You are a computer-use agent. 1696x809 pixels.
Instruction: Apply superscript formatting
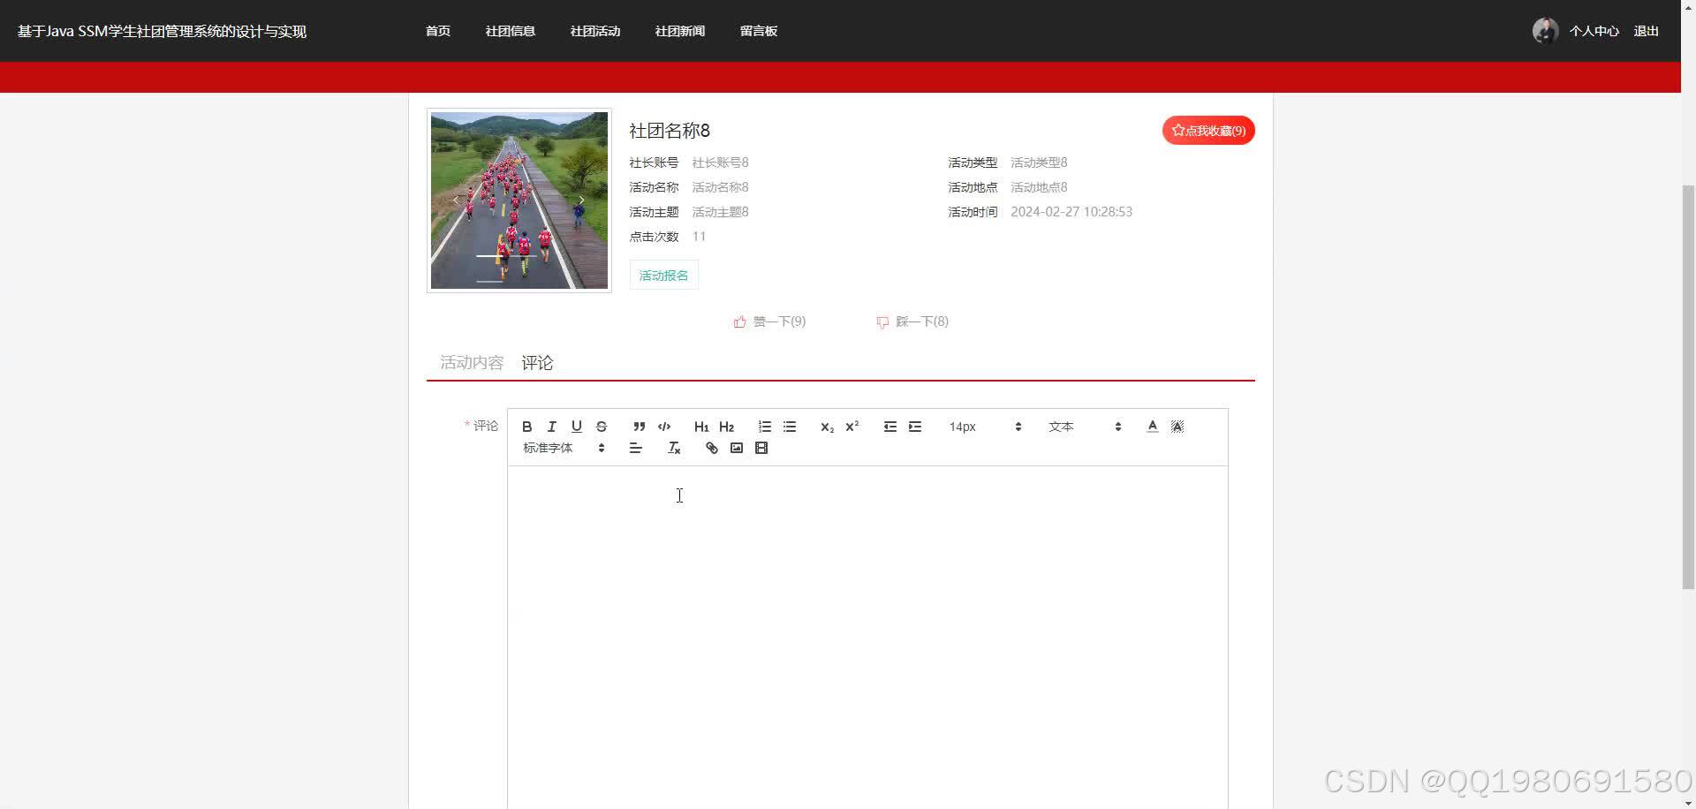tap(851, 427)
